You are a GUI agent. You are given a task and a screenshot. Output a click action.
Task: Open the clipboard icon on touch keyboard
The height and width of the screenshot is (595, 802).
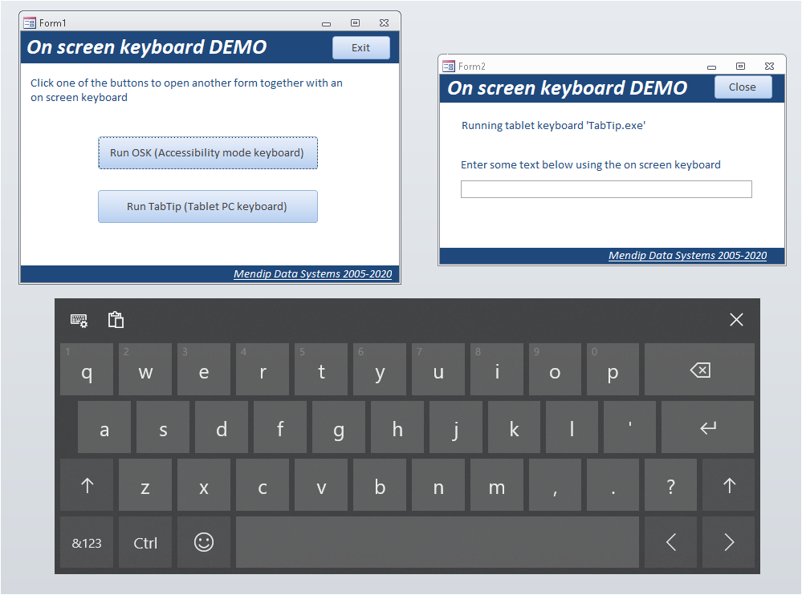tap(116, 320)
